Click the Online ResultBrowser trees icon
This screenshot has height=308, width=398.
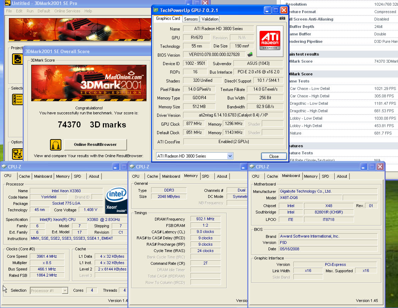tap(55, 145)
